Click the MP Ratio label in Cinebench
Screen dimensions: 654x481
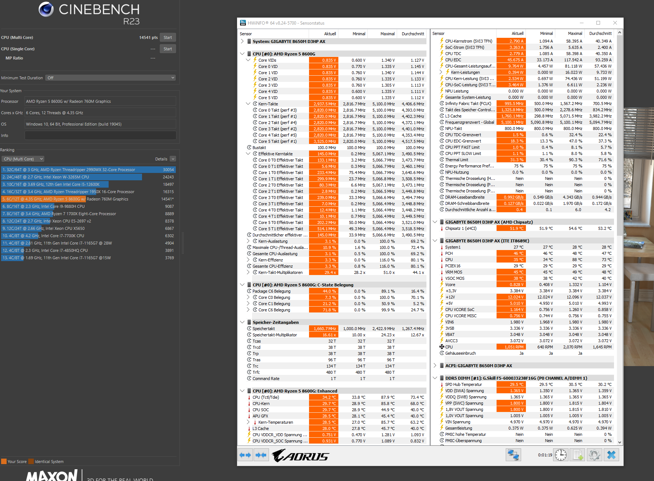pos(14,58)
